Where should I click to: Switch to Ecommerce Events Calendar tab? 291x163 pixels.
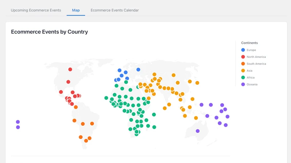point(115,10)
